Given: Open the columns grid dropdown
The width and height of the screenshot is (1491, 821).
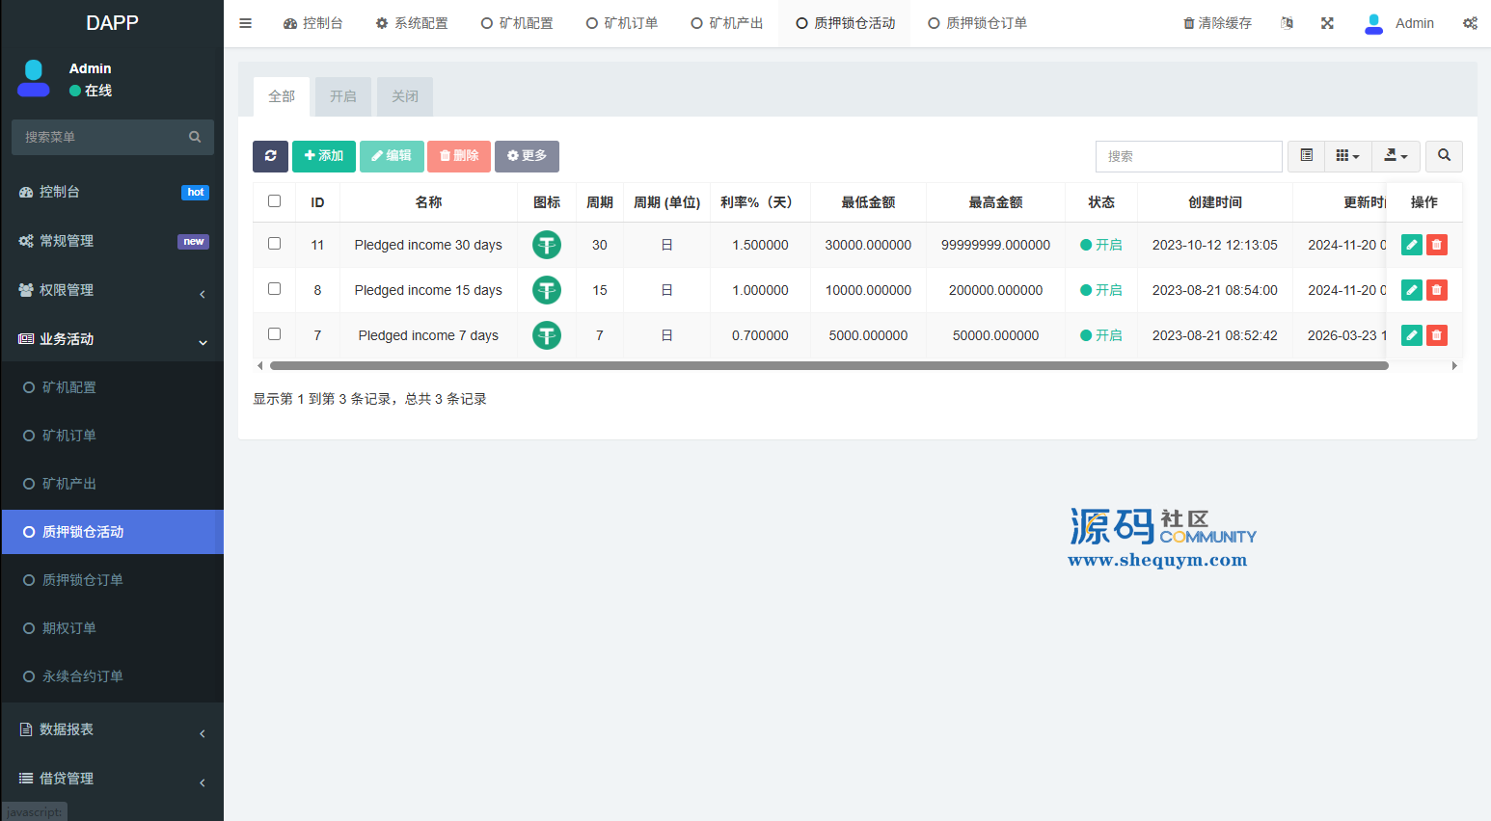Looking at the screenshot, I should (x=1347, y=156).
